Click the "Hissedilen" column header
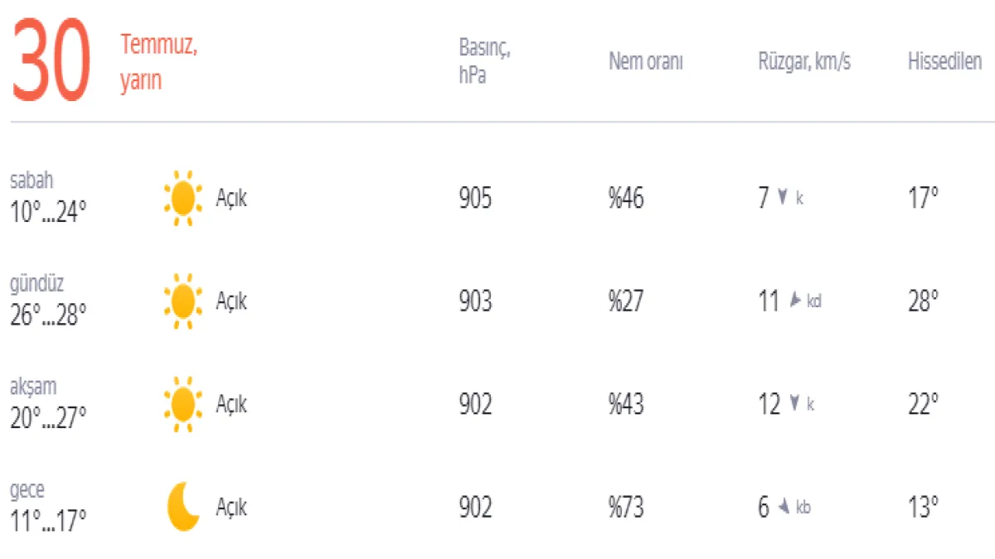This screenshot has height=559, width=995. [944, 62]
